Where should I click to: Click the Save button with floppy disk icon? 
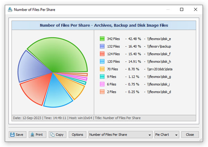click(17, 135)
